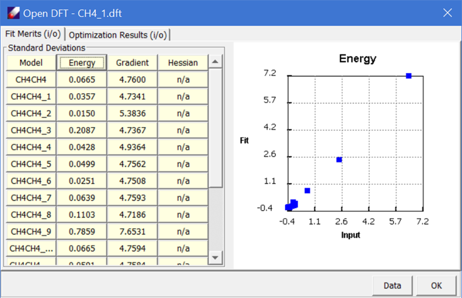Click gradient value 5.3836
The width and height of the screenshot is (462, 298).
pos(132,113)
